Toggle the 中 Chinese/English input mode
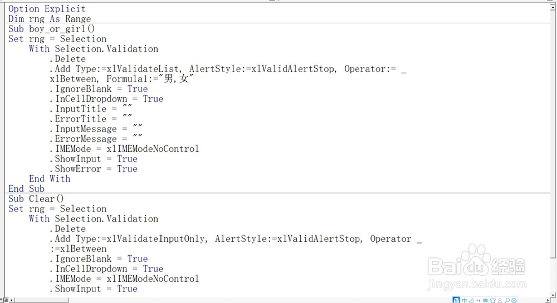Screen dimensions: 557x303 point(465,300)
